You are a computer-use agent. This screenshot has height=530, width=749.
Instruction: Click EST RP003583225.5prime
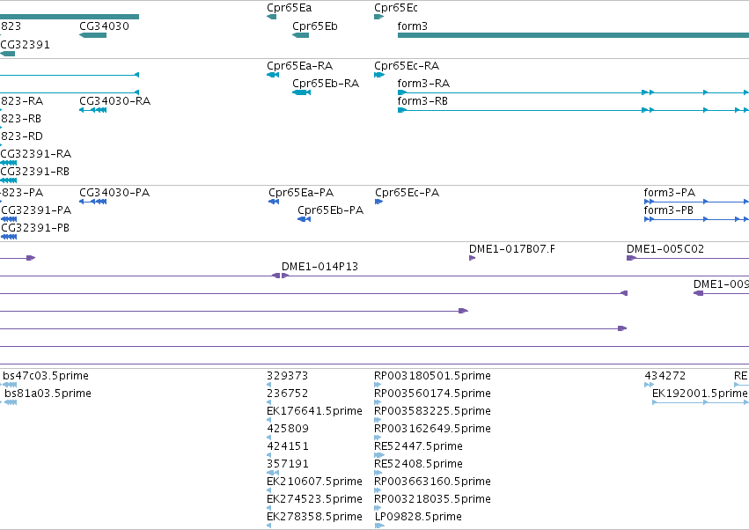point(432,411)
